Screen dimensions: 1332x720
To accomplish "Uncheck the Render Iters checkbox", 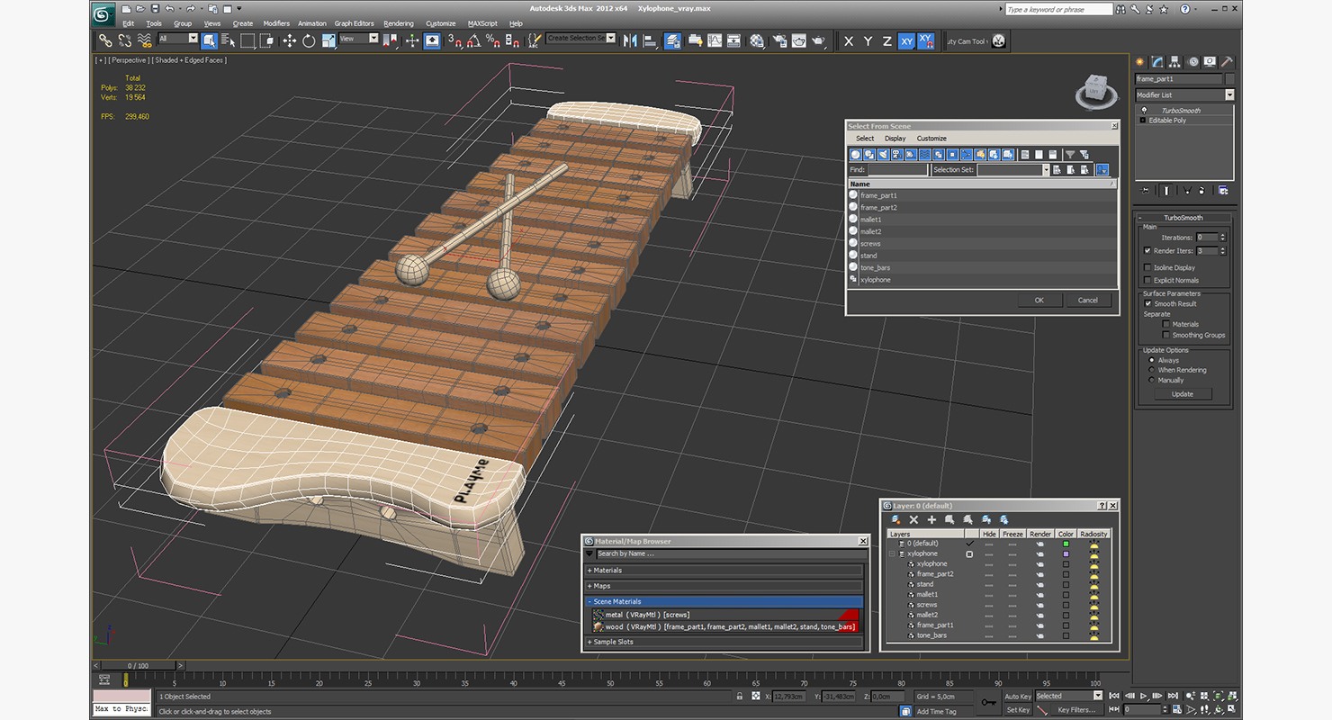I will click(1147, 250).
